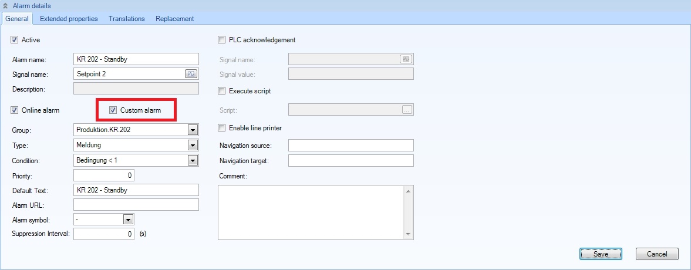Expand the Type dropdown showing Meldung
Screen dimensions: 691x270
tap(192, 145)
